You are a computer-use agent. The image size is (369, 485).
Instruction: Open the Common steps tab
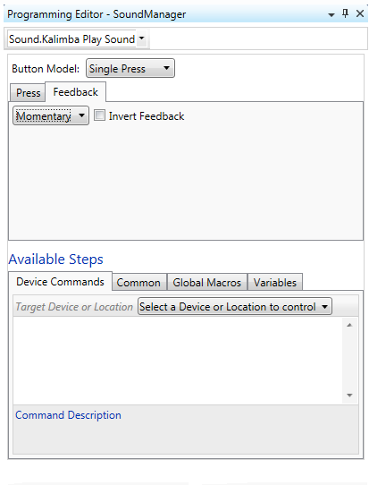tap(139, 283)
